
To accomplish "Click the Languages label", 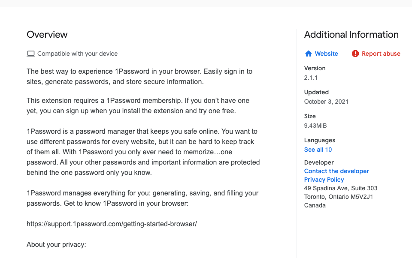I will point(320,140).
